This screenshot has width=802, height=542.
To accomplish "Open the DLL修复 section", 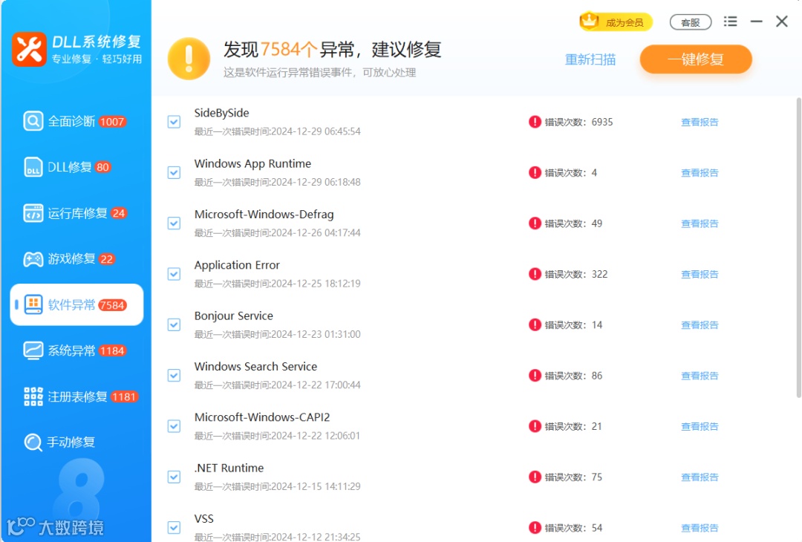I will point(76,167).
